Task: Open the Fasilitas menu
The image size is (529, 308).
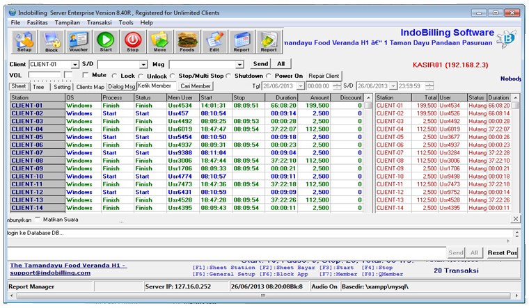Action: tap(37, 22)
